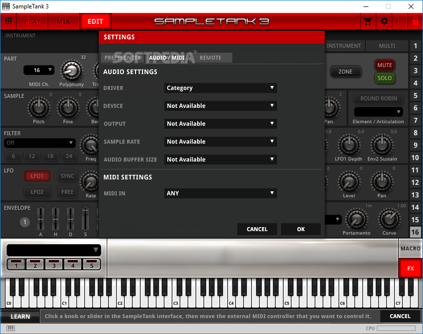This screenshot has height=334, width=423.
Task: Toggle LFO FREE mode
Action: (67, 192)
